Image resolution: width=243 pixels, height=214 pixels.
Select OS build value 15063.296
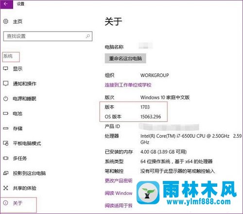click(151, 117)
